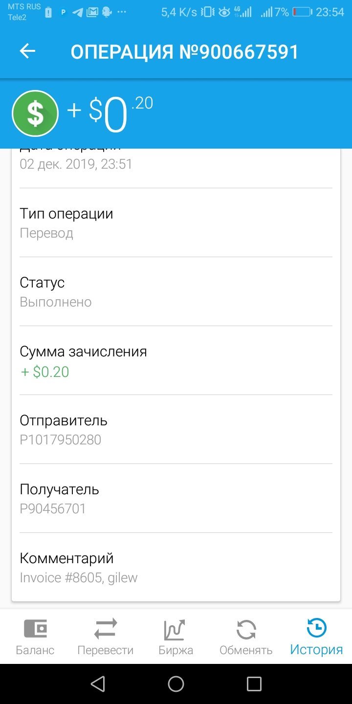Switch to the Баланс tab label
The width and height of the screenshot is (352, 704).
click(35, 650)
